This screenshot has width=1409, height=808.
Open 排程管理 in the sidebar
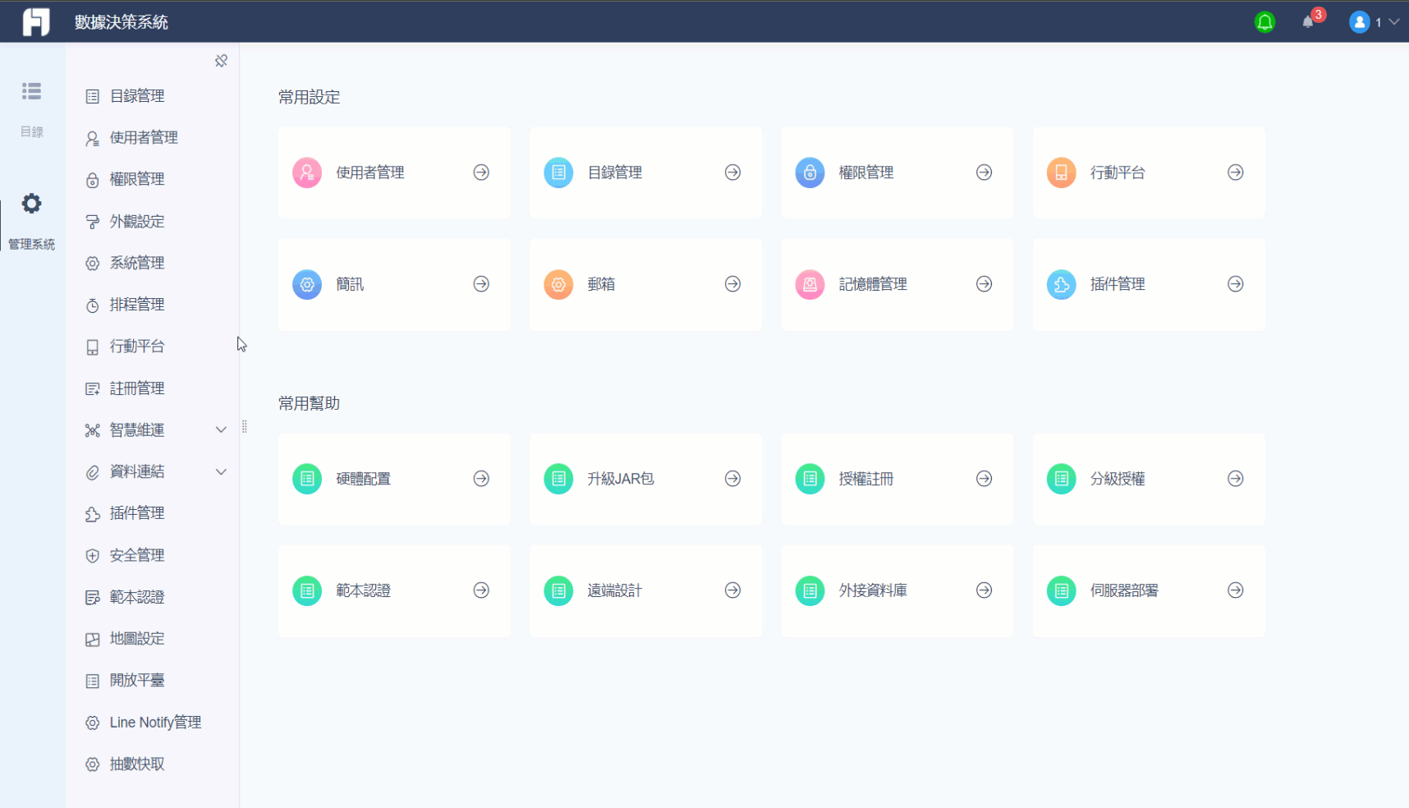click(153, 305)
